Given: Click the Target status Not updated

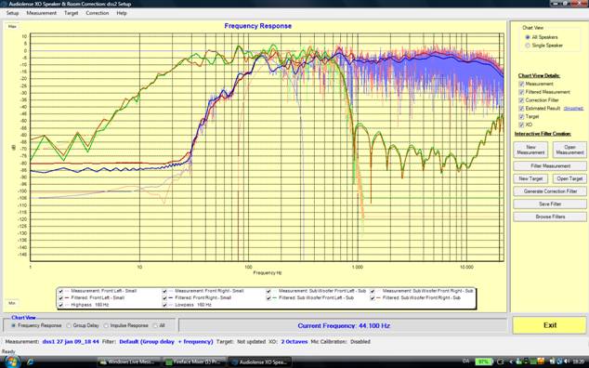Looking at the screenshot, I should 252,342.
